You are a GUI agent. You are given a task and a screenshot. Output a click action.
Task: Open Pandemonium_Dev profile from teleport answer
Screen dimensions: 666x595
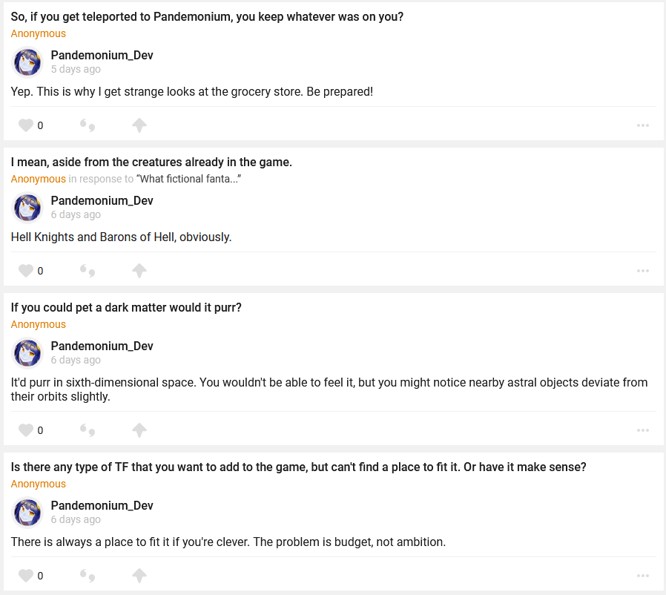pos(102,56)
